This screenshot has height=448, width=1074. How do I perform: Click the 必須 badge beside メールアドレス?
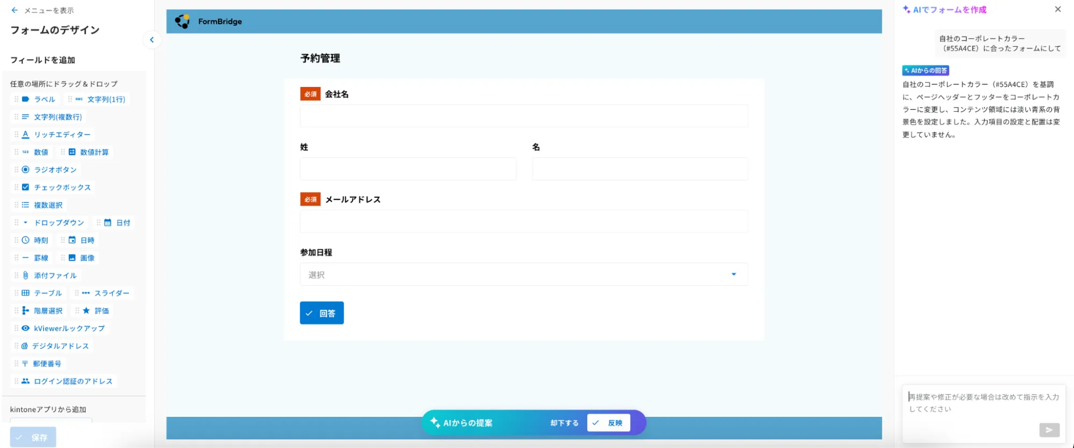pyautogui.click(x=311, y=199)
